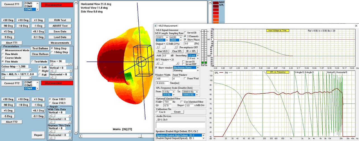Screen dimensions: 359x141
Task: Choose MLS Length 262143
Action: click(160, 40)
